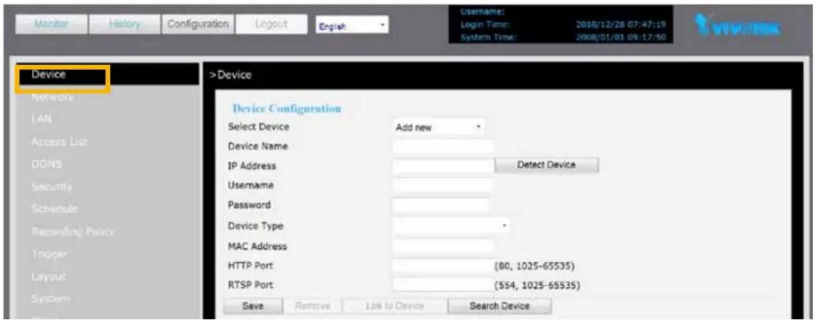Viewport: 814px width, 320px height.
Task: Click the Vivotek logo
Action: pyautogui.click(x=738, y=27)
